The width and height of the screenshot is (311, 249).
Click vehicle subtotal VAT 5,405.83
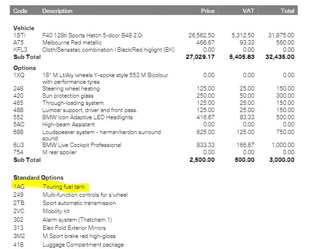pos(242,57)
